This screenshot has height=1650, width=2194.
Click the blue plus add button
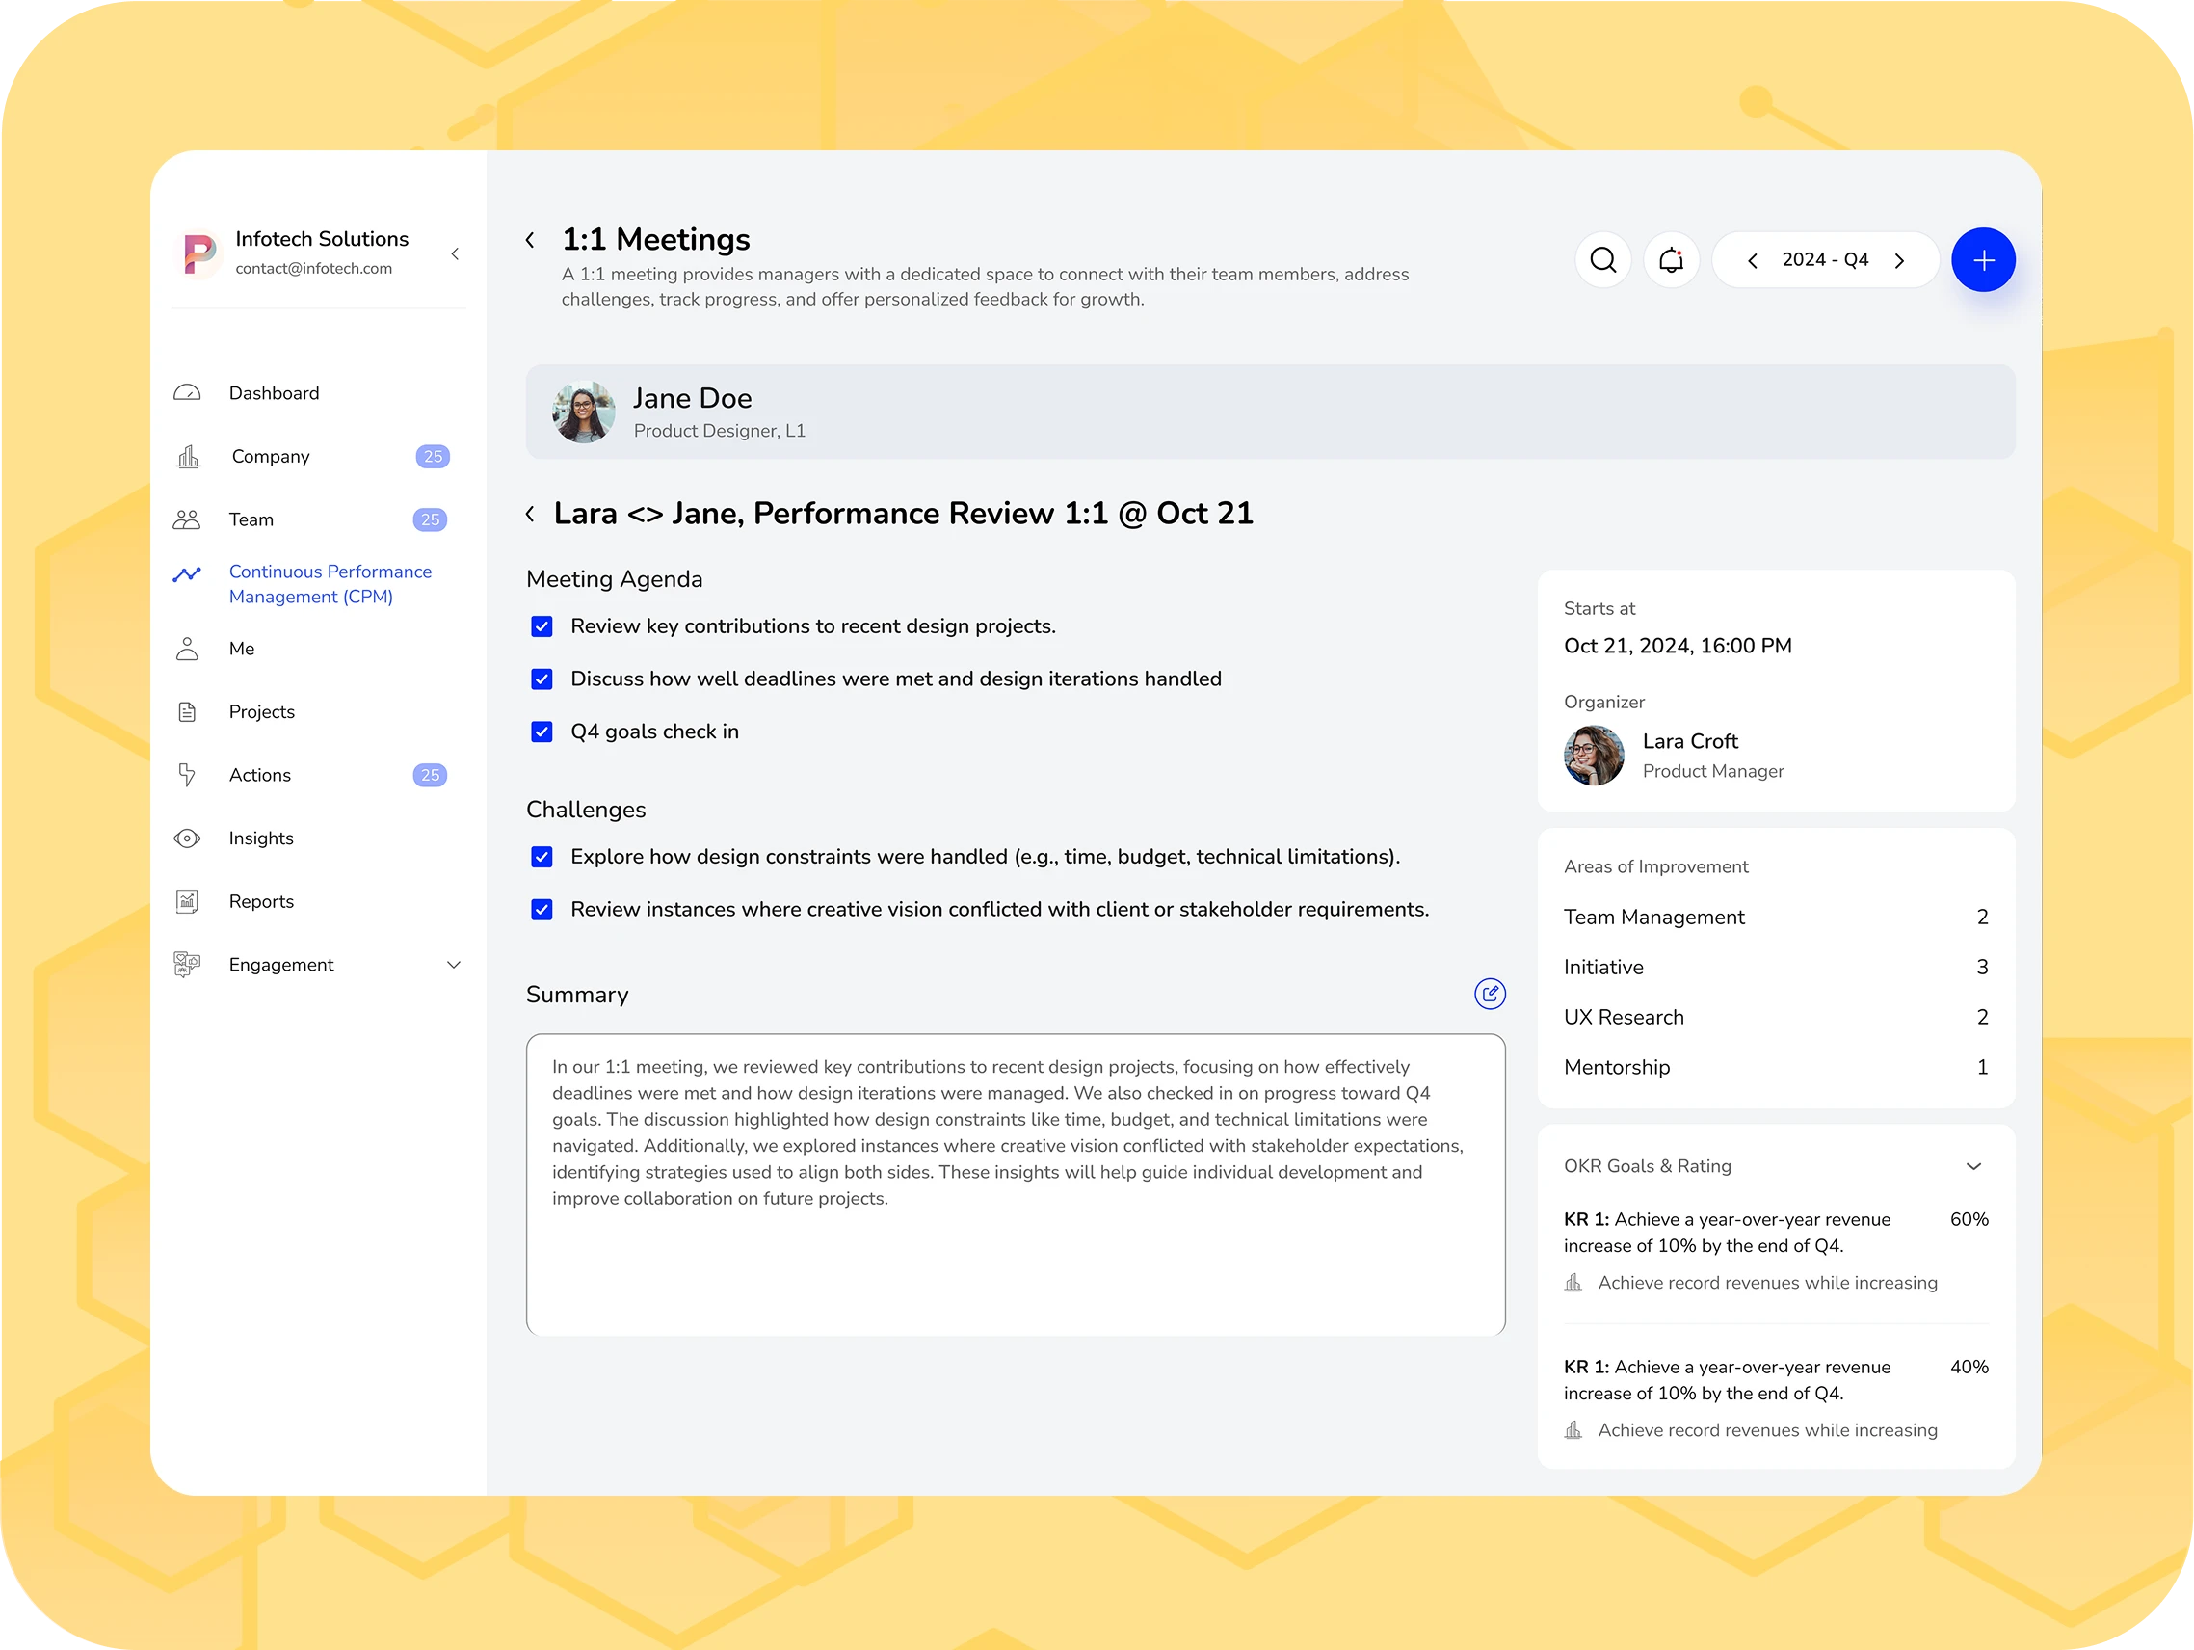point(1982,260)
